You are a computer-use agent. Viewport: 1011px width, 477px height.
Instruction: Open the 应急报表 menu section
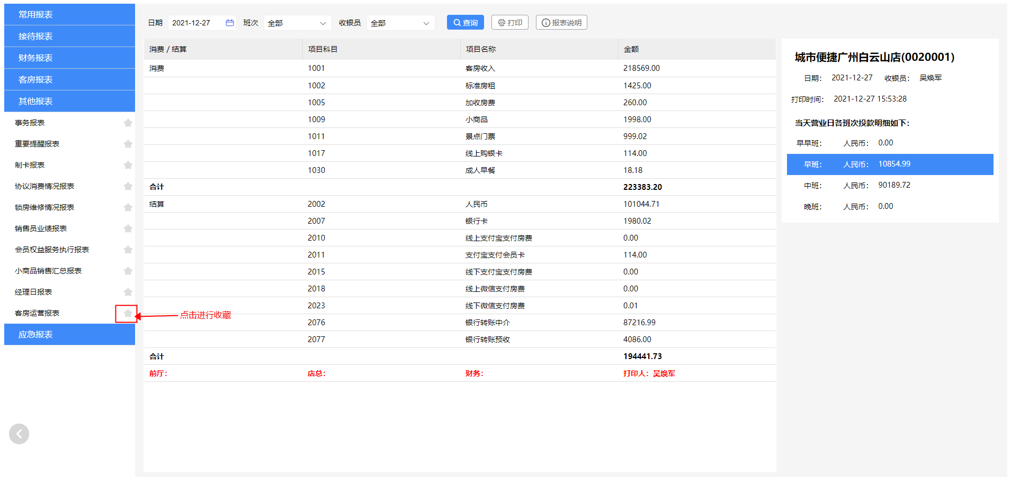point(69,334)
